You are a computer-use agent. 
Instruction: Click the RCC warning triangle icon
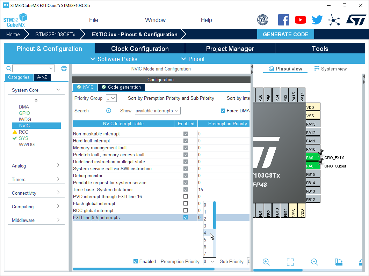[x=15, y=132]
